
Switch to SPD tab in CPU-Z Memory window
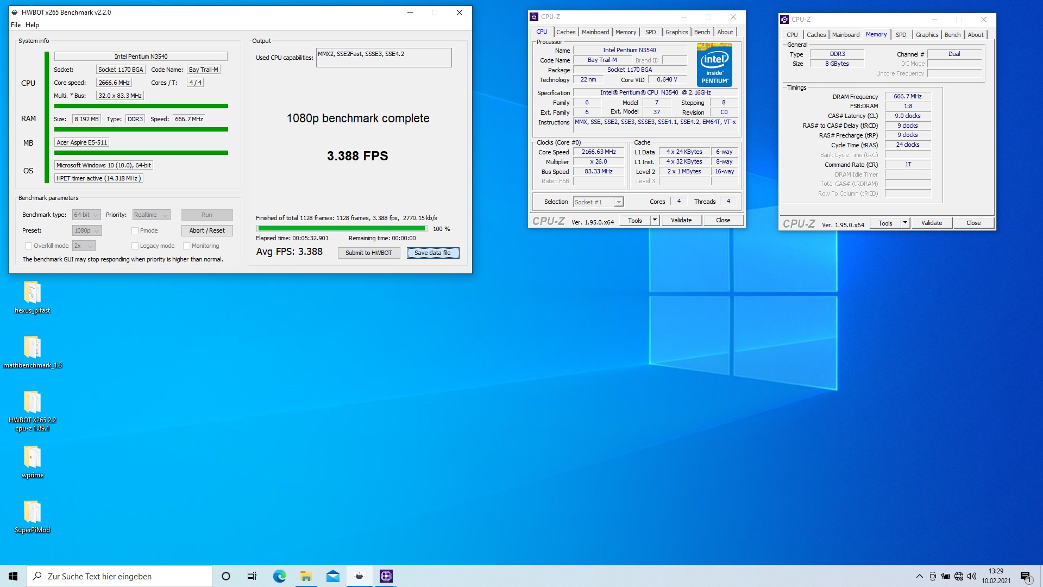(x=901, y=35)
